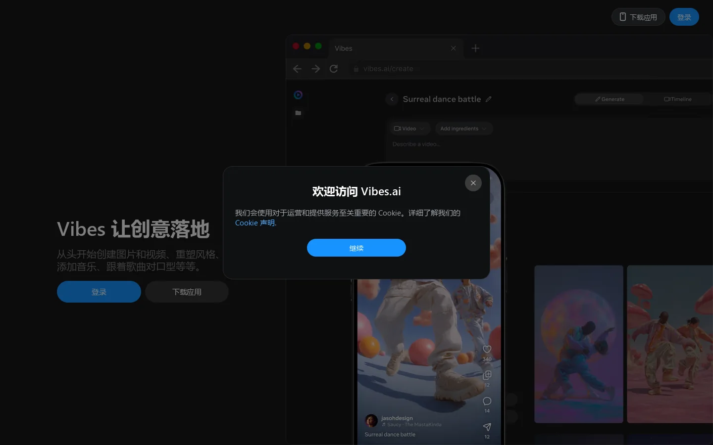
Task: Open the Video dropdown
Action: point(409,129)
